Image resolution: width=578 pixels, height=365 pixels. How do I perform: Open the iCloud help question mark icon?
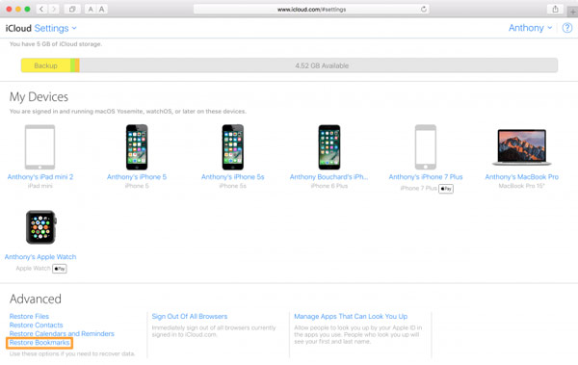tap(567, 28)
